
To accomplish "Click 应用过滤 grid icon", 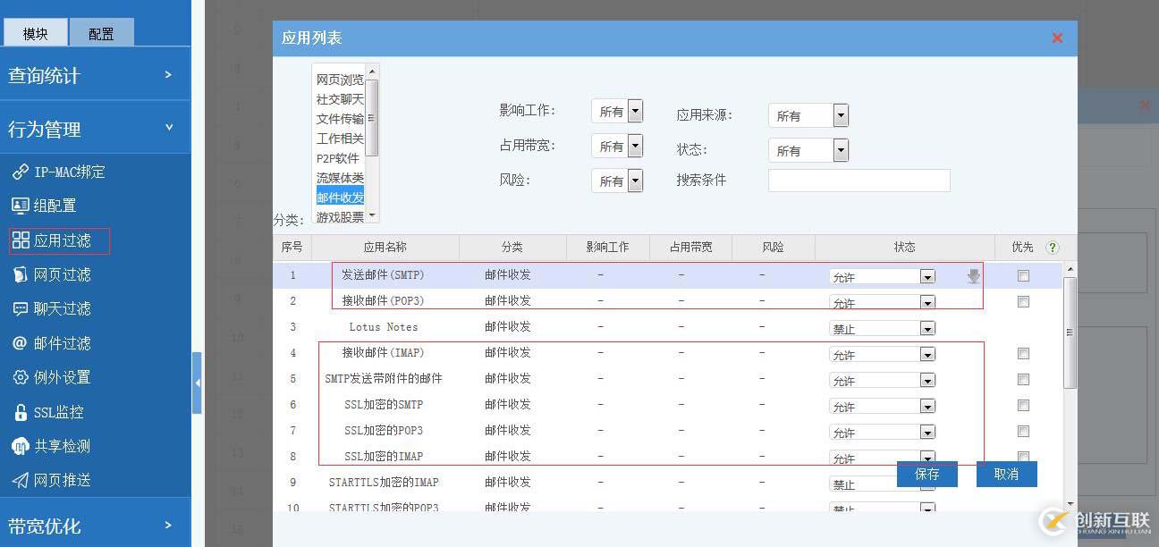I will (x=21, y=240).
